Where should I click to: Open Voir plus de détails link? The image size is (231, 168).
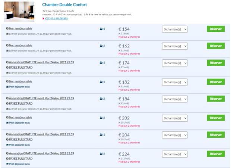click(56, 18)
